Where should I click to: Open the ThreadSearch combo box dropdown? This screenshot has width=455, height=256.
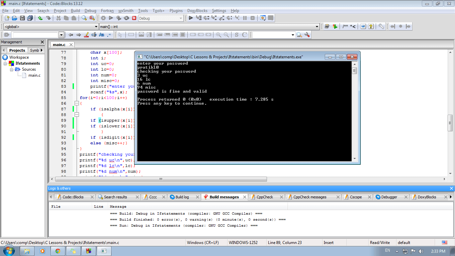point(293,35)
